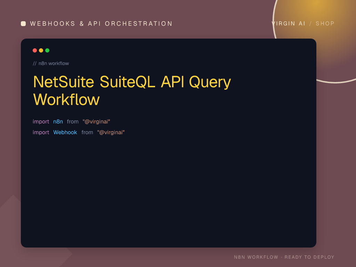Click the '// n8n workflow' comment line

[51, 63]
